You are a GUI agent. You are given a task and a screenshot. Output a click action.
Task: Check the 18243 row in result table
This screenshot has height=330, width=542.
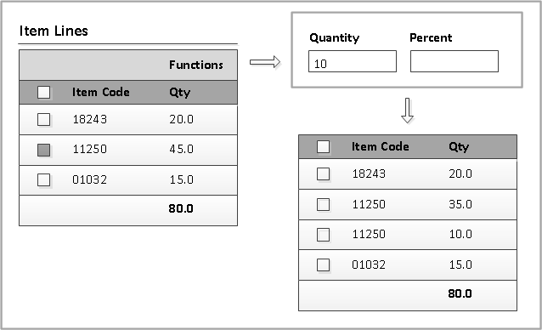click(x=323, y=174)
